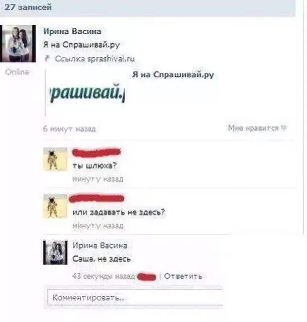307x322 pixels.
Task: Focus the Комментировать comment input field
Action: [135, 298]
